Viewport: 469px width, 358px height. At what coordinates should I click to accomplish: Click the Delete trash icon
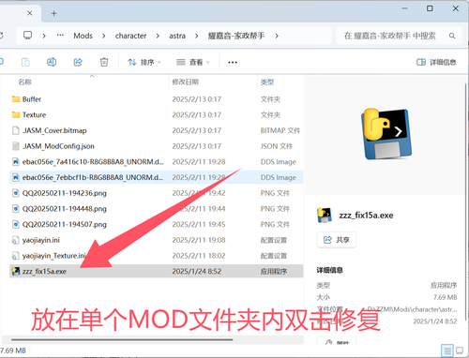point(104,62)
